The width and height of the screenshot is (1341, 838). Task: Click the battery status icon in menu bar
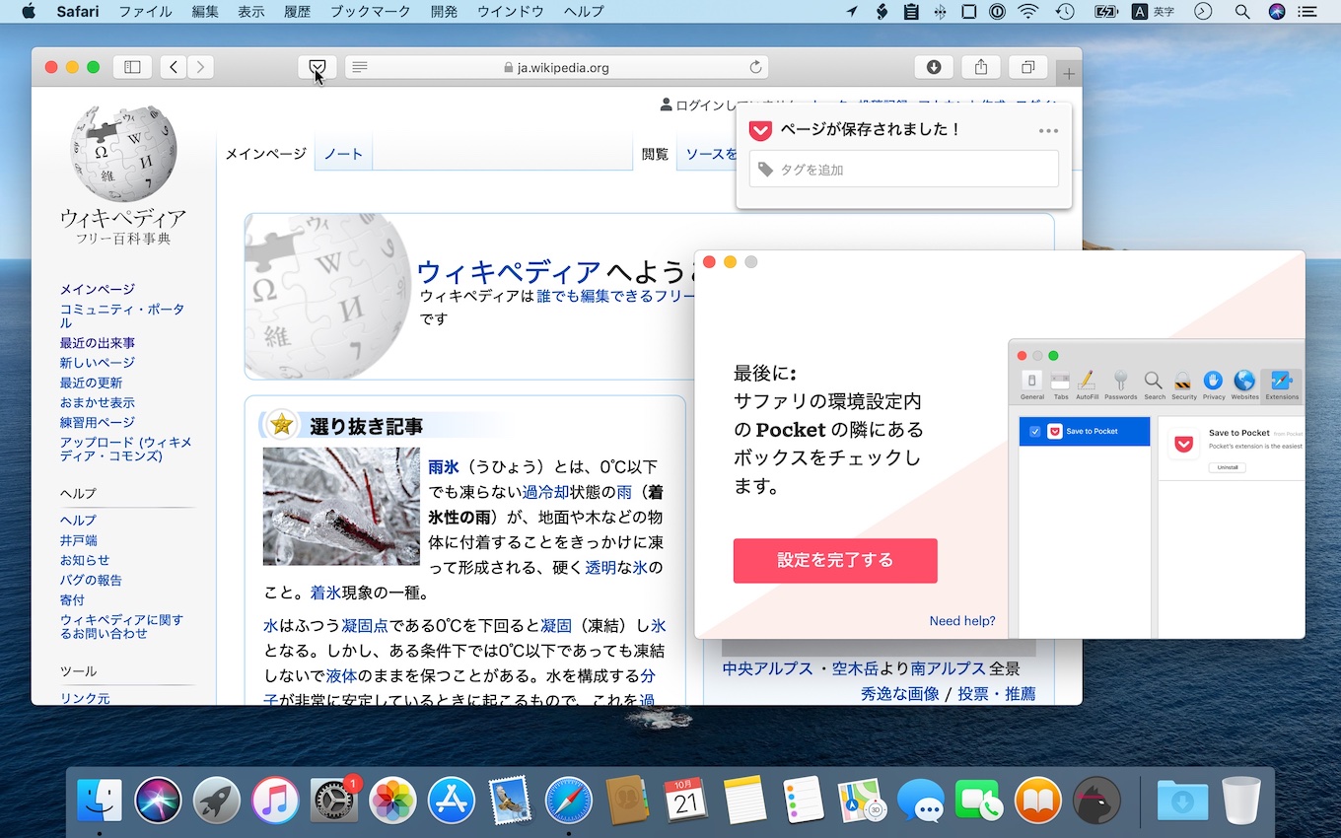[1105, 12]
